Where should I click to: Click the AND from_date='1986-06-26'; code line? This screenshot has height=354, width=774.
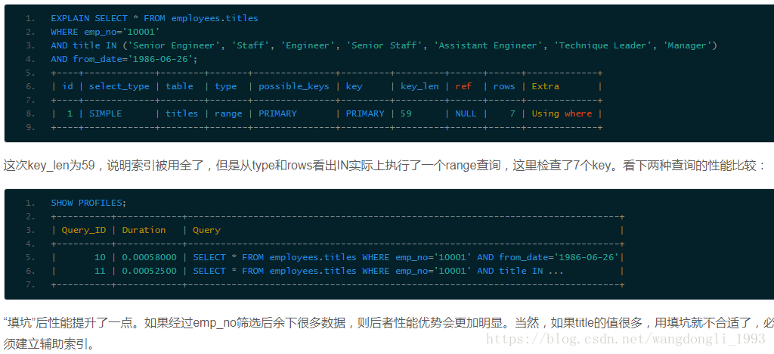click(x=124, y=59)
